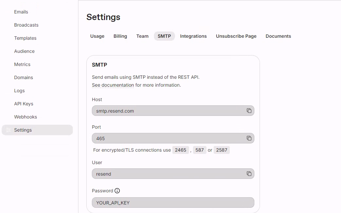Screen dimensions: 341x213
Task: Copy the port 465 value
Action: tap(249, 138)
